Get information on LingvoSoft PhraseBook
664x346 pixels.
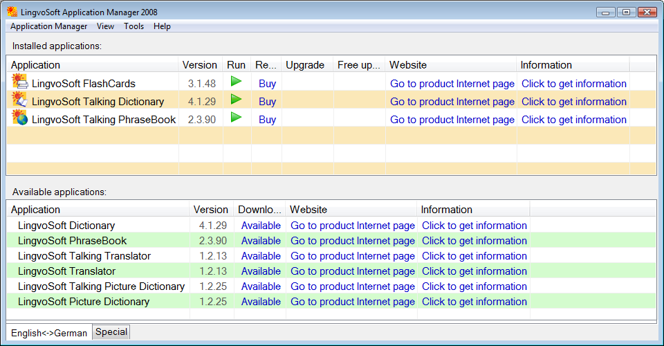(x=474, y=241)
